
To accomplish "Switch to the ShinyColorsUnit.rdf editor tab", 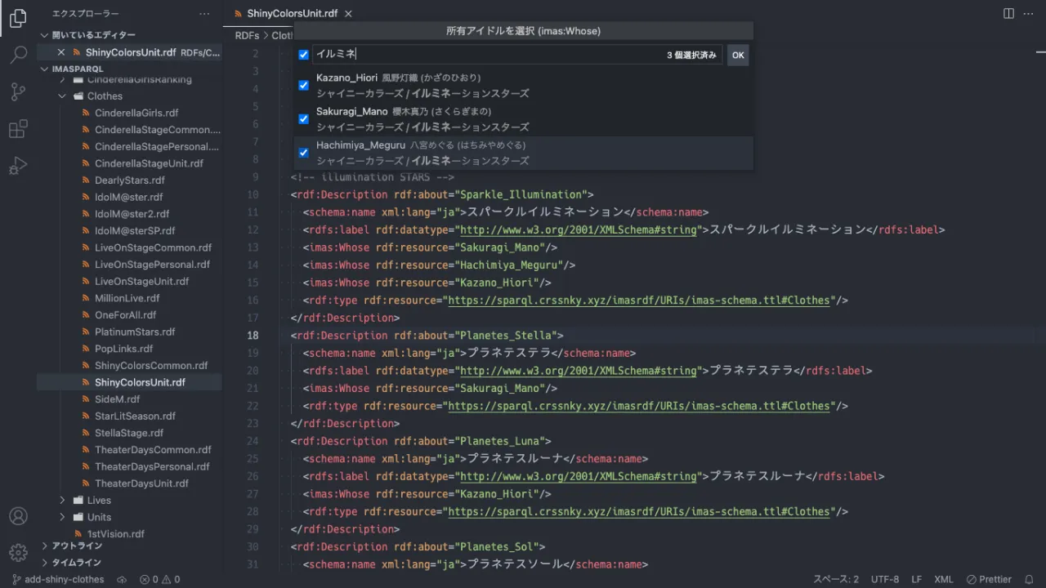I will [292, 14].
